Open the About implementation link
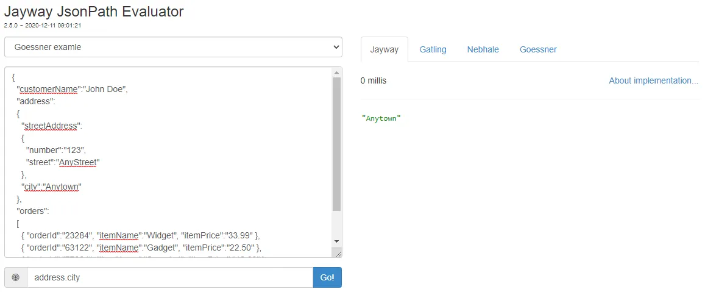 pyautogui.click(x=653, y=80)
